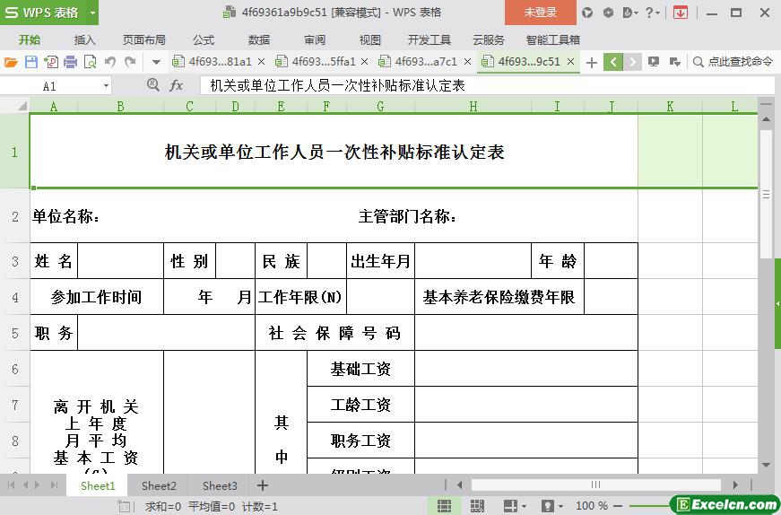Screen dimensions: 781x515
Task: Open the WPS 表格 application menu
Action: (43, 13)
